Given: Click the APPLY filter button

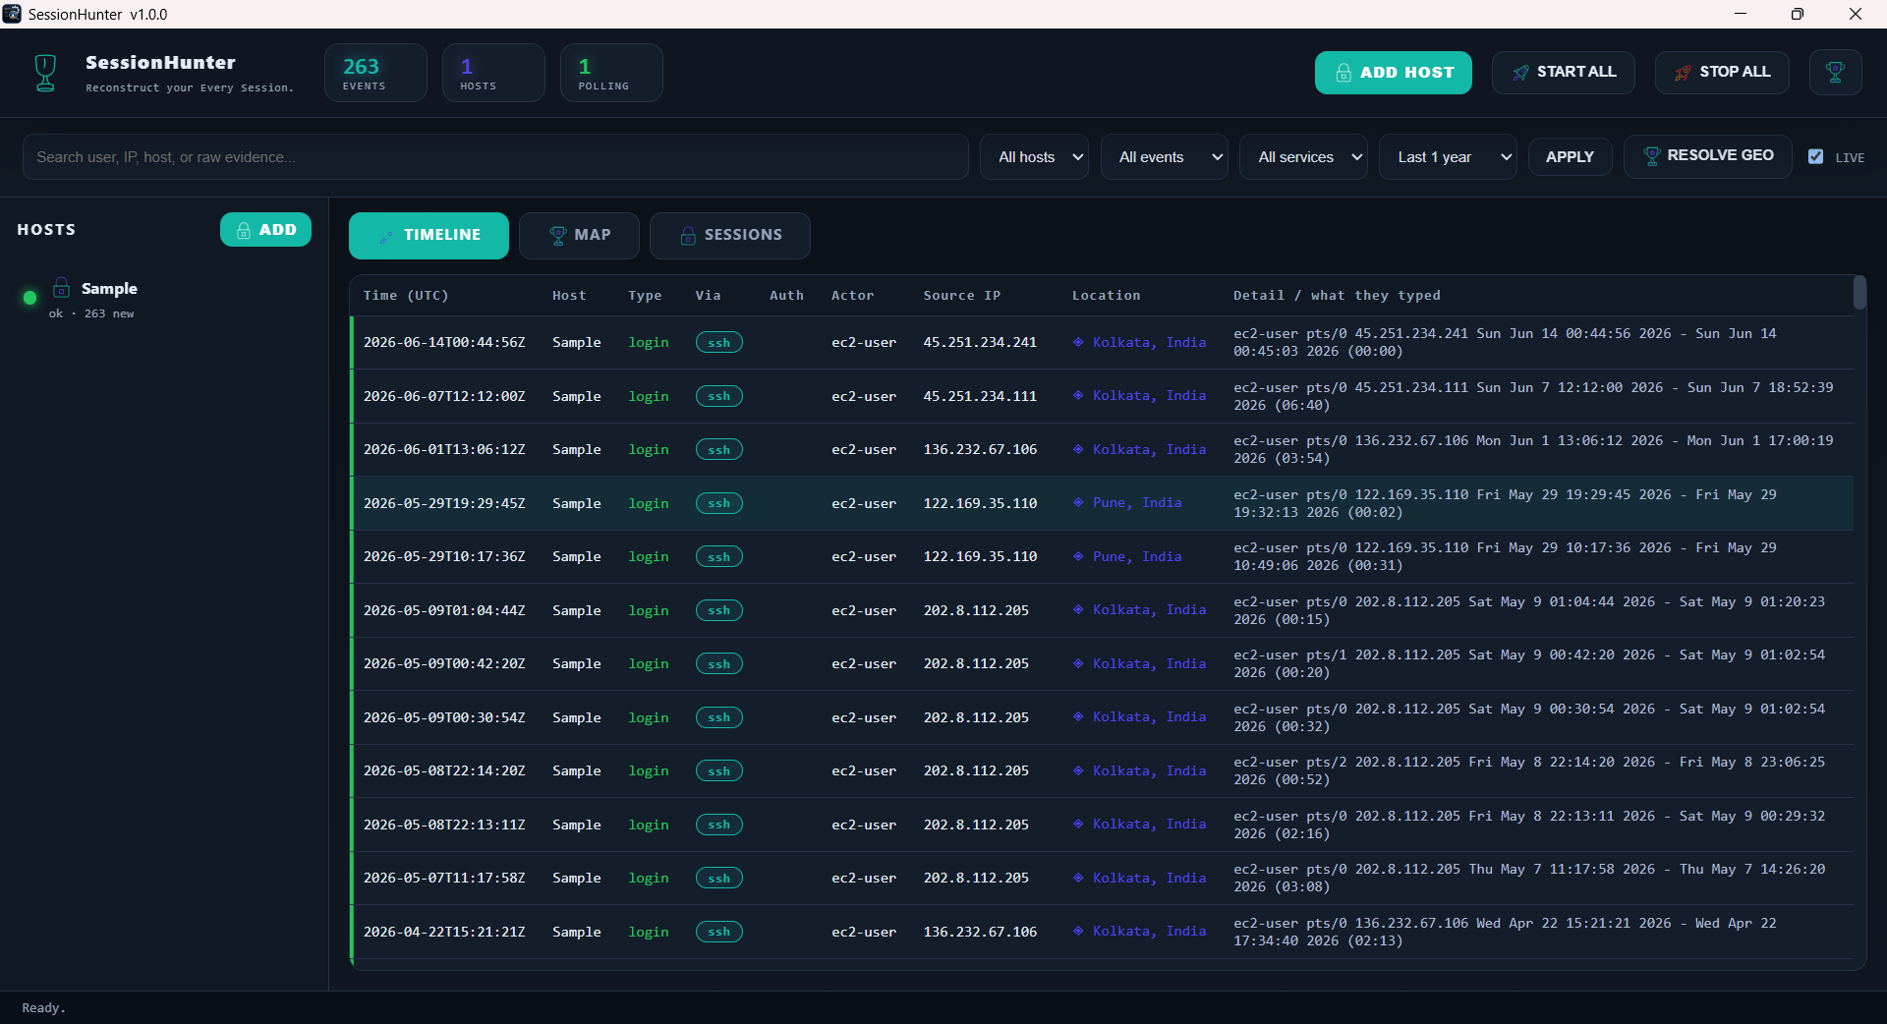Looking at the screenshot, I should point(1570,157).
